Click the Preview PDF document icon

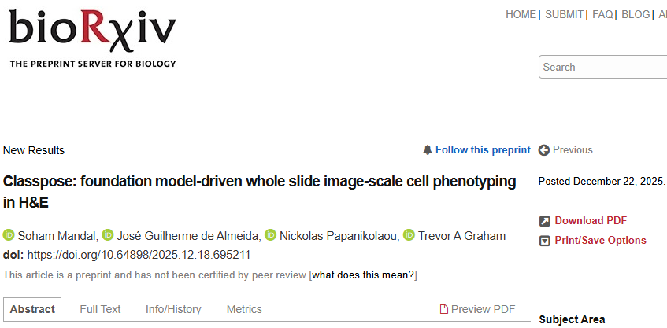(443, 309)
